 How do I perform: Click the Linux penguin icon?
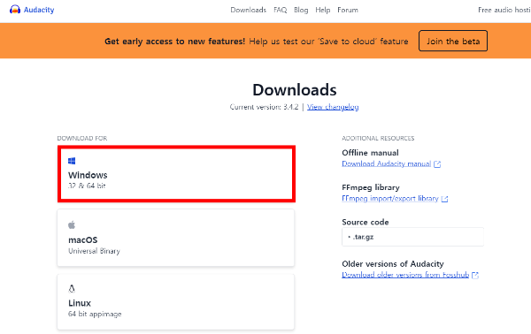click(x=72, y=289)
